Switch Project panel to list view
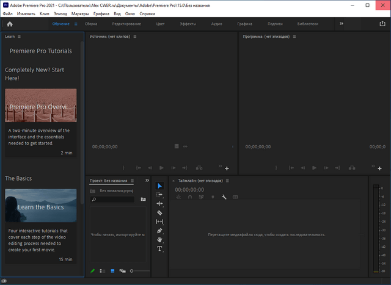391x285 pixels. [103, 270]
